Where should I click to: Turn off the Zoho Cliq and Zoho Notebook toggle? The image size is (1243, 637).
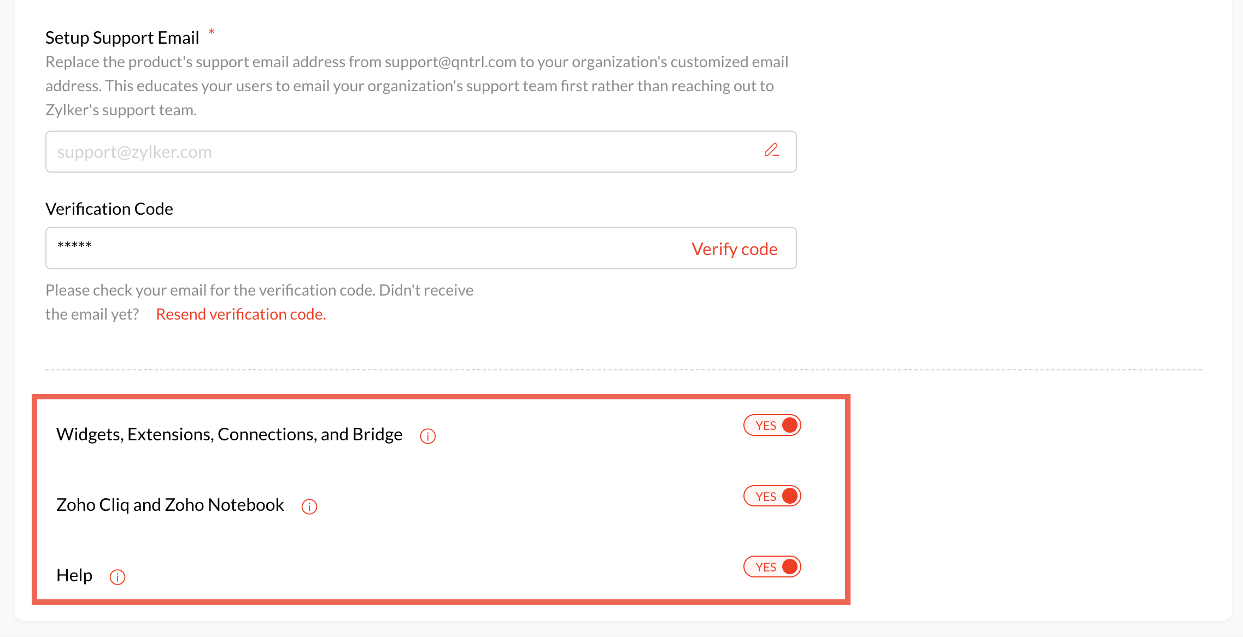click(772, 496)
